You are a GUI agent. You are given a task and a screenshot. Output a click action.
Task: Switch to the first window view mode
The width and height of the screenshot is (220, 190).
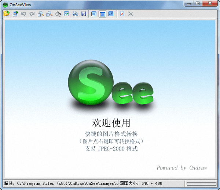tap(94, 14)
